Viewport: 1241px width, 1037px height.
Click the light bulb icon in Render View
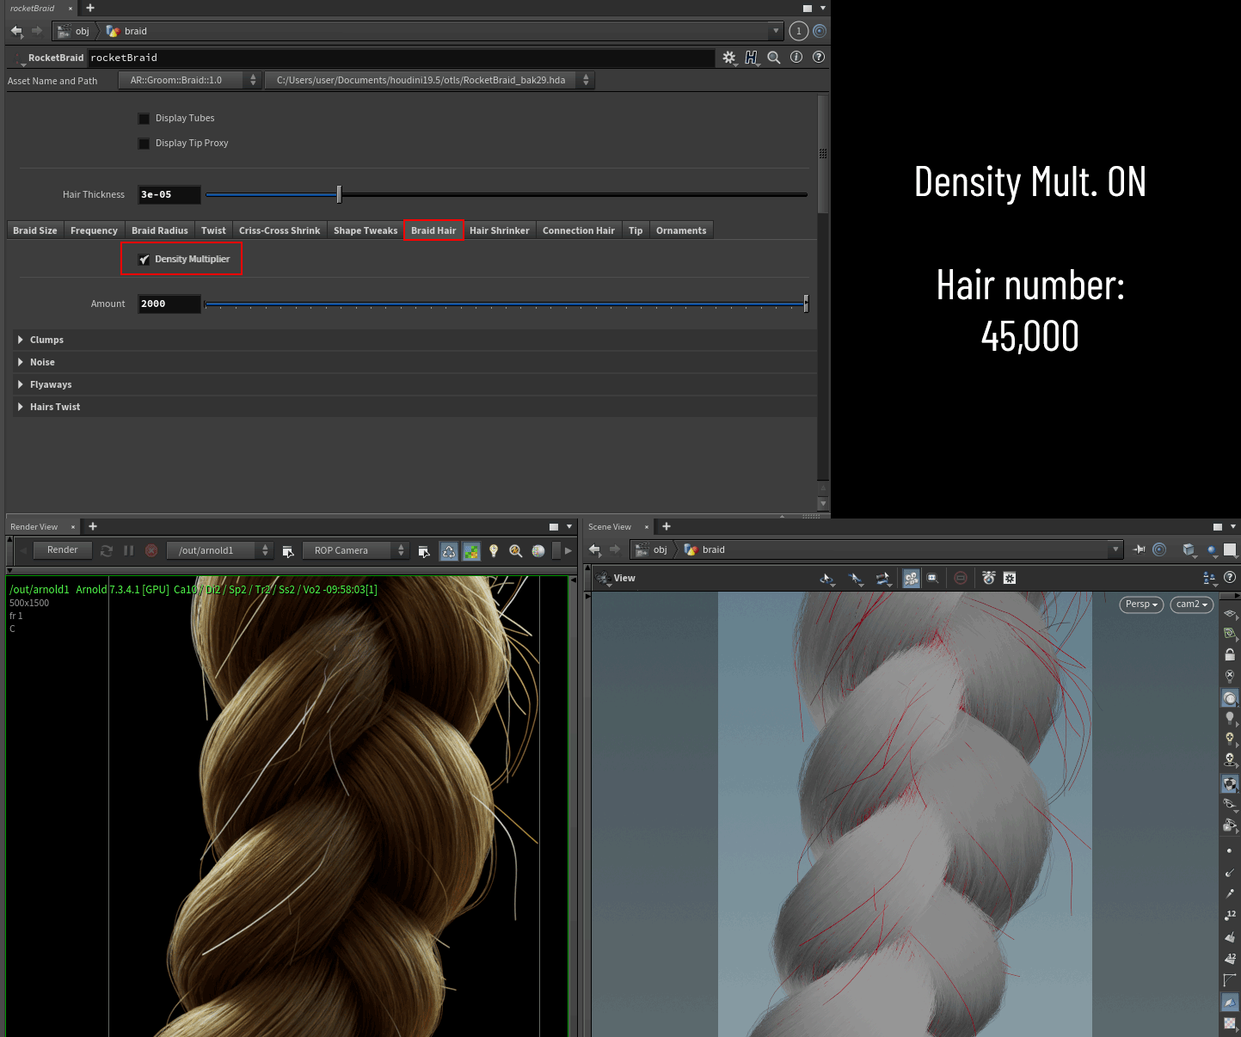[x=494, y=551]
